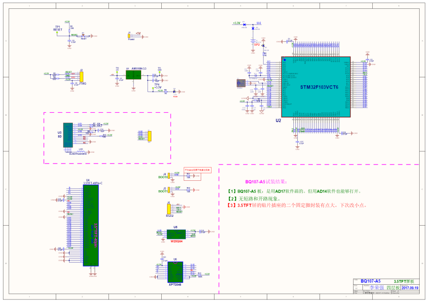Click the BQ107-A5试装结果 heading
Screen dimensions: 429x303
click(266, 182)
